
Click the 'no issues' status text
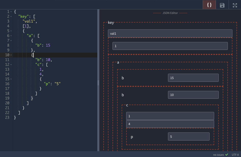[218, 155]
